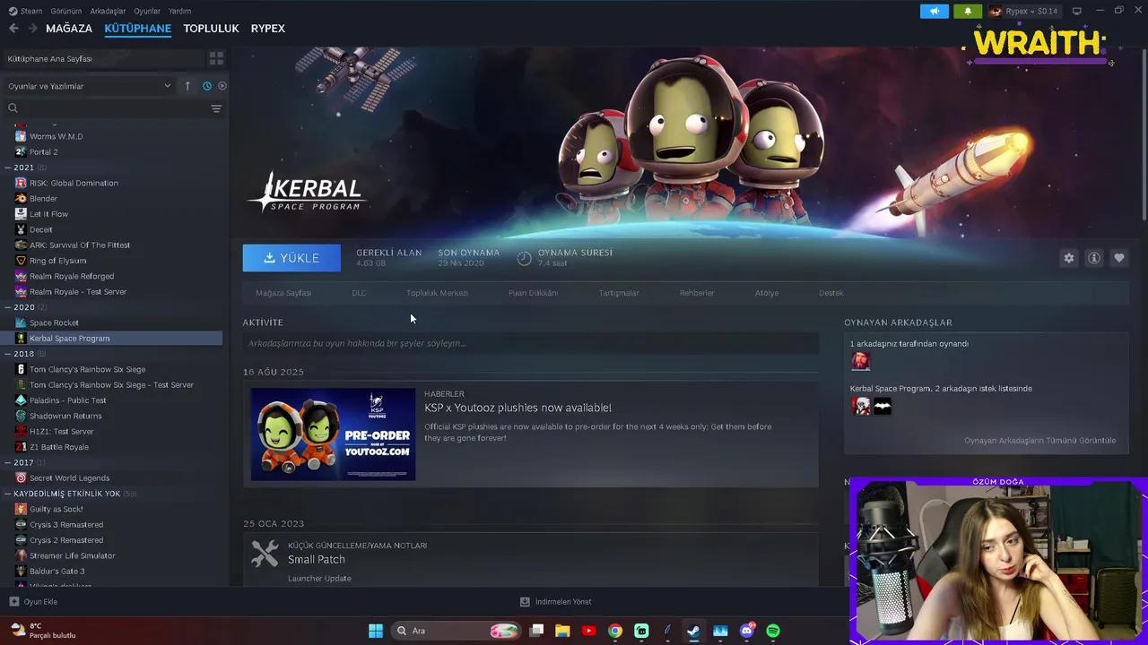The image size is (1148, 645).
Task: Open Destek link
Action: pos(831,293)
